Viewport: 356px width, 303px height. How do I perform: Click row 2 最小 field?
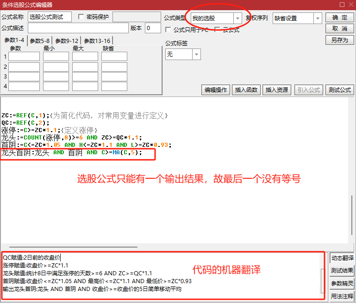[x=56, y=67]
